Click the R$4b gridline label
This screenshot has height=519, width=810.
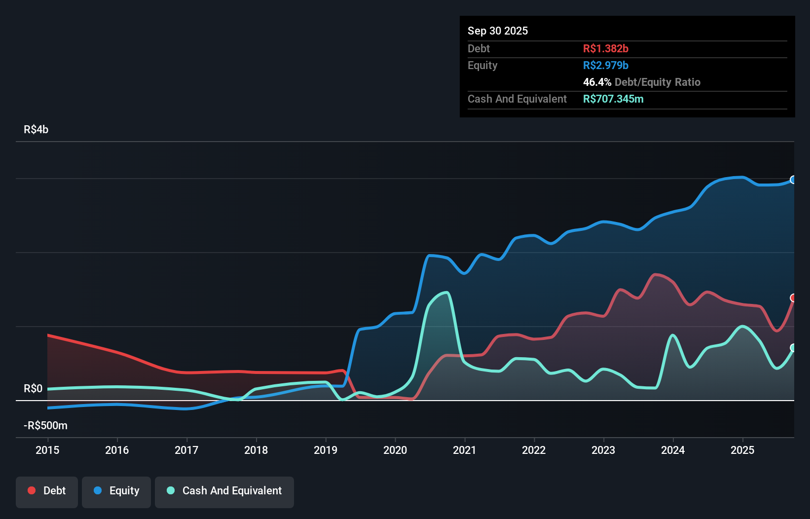(x=36, y=129)
